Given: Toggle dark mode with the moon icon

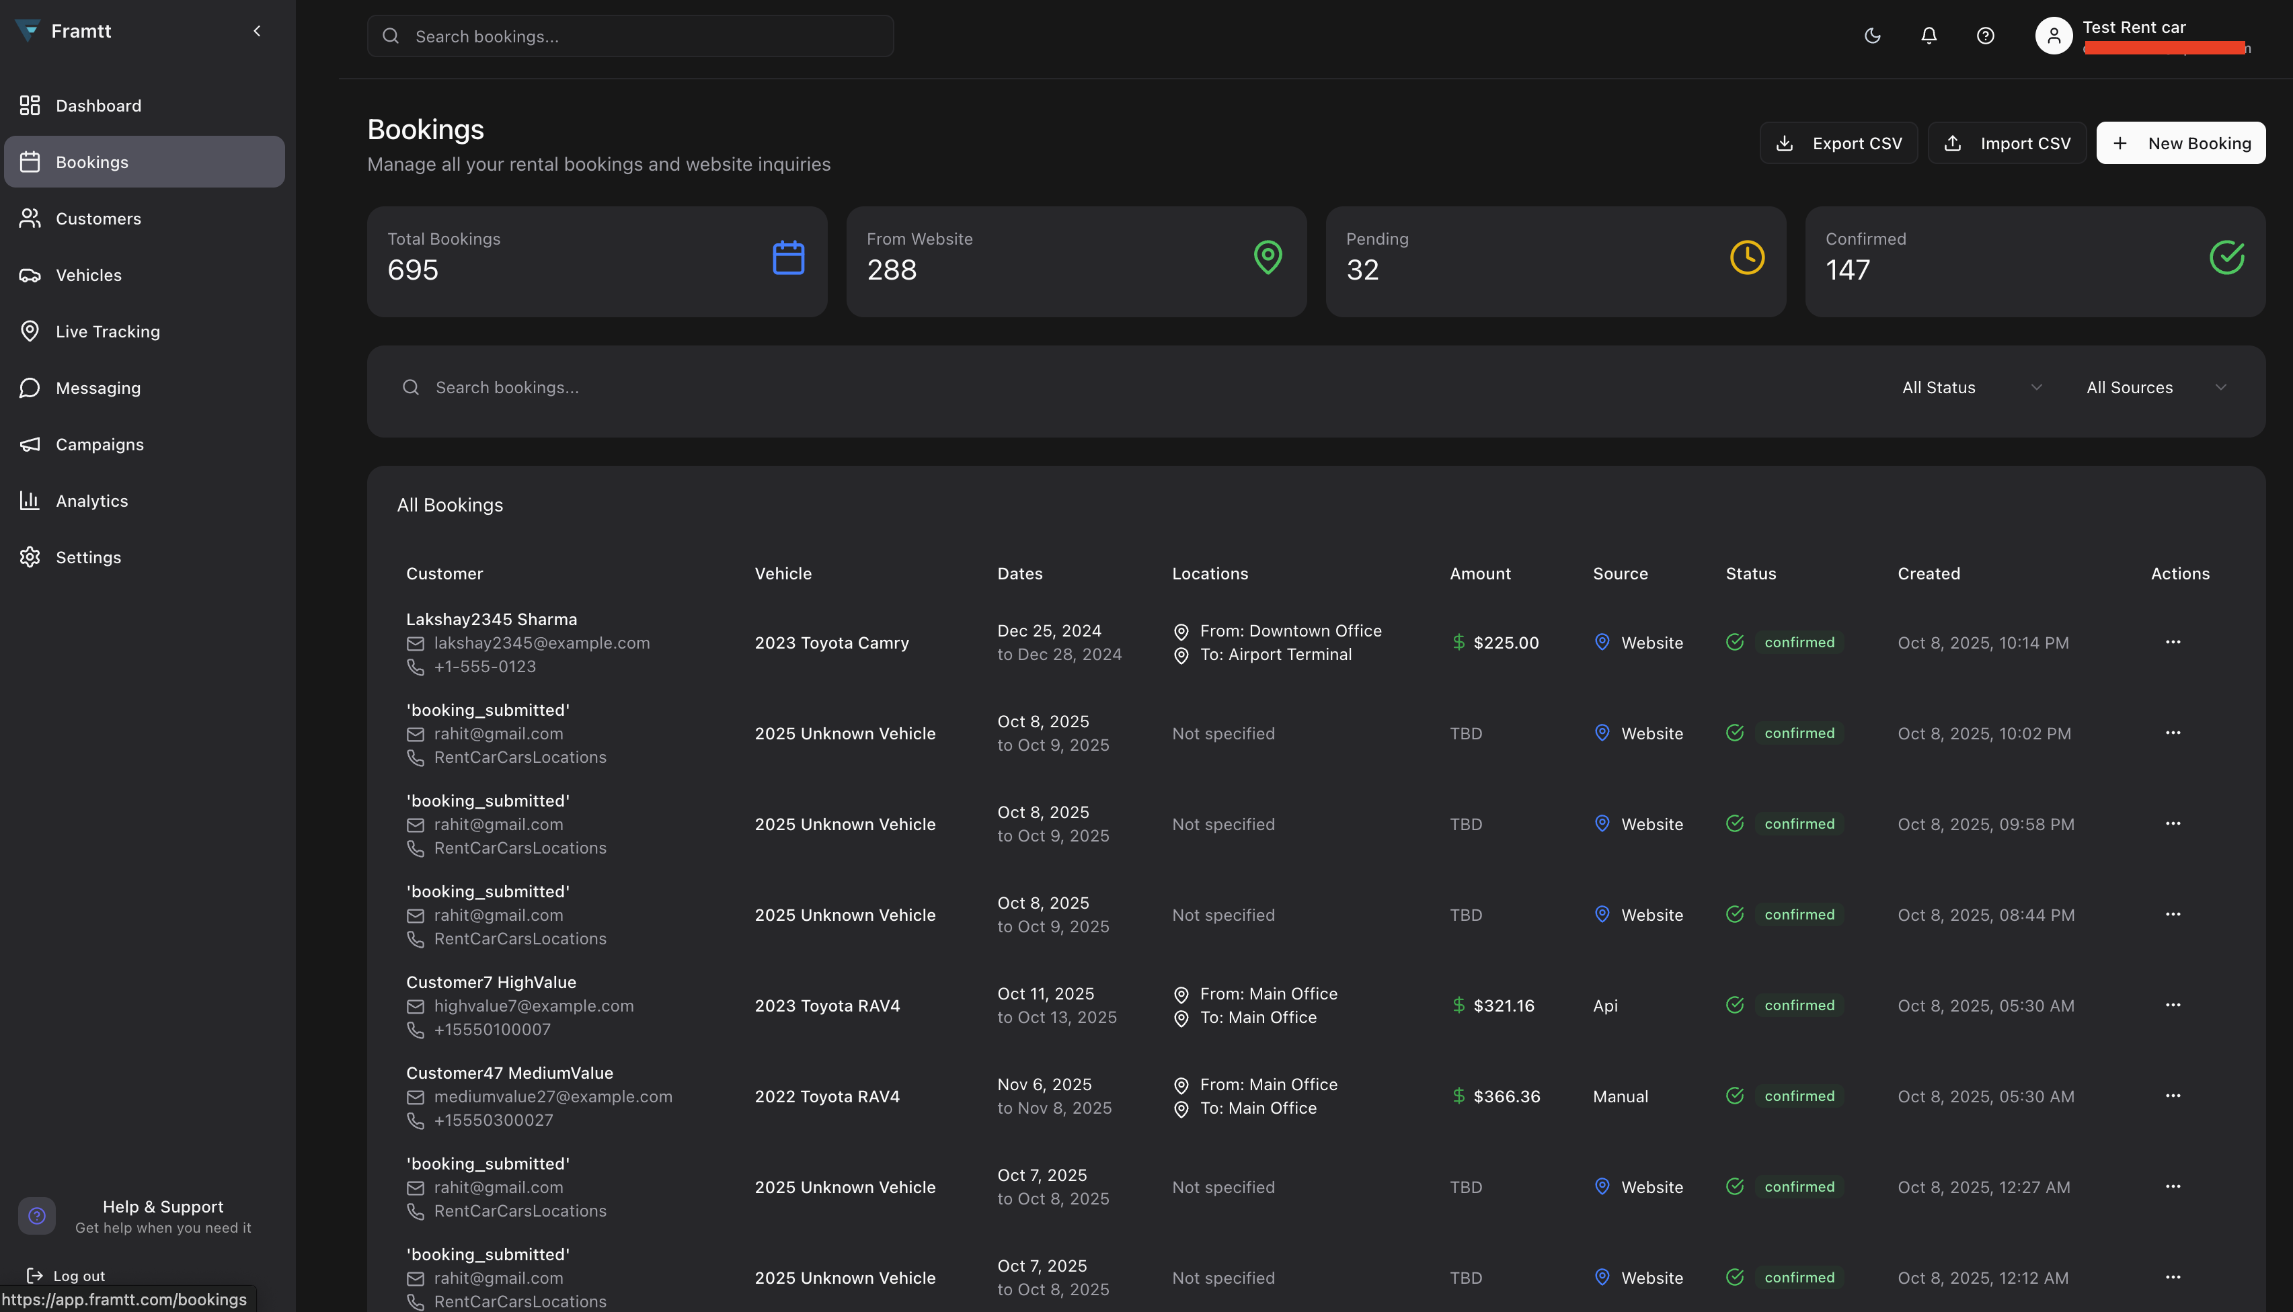Looking at the screenshot, I should tap(1872, 35).
